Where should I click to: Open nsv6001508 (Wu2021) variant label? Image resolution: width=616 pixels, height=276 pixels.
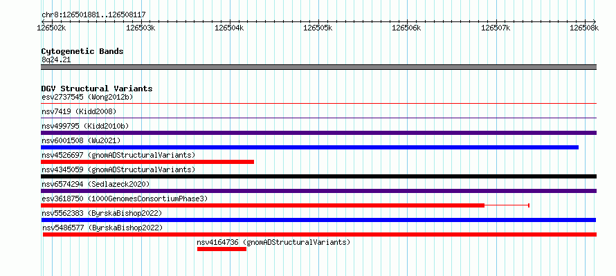[x=81, y=140]
